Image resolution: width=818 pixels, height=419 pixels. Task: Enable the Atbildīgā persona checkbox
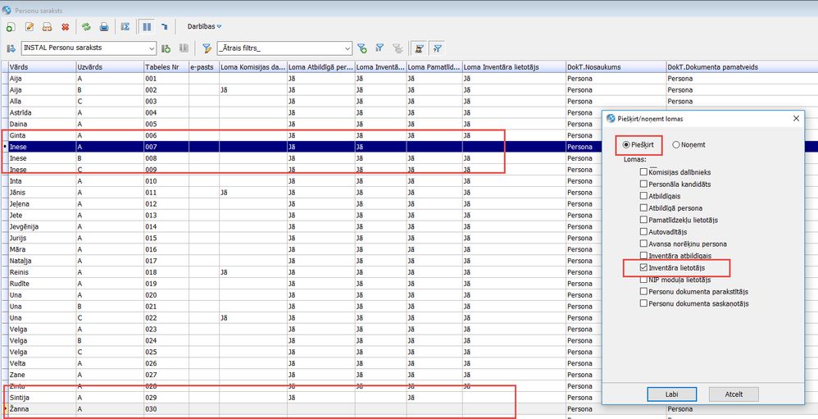tap(644, 208)
